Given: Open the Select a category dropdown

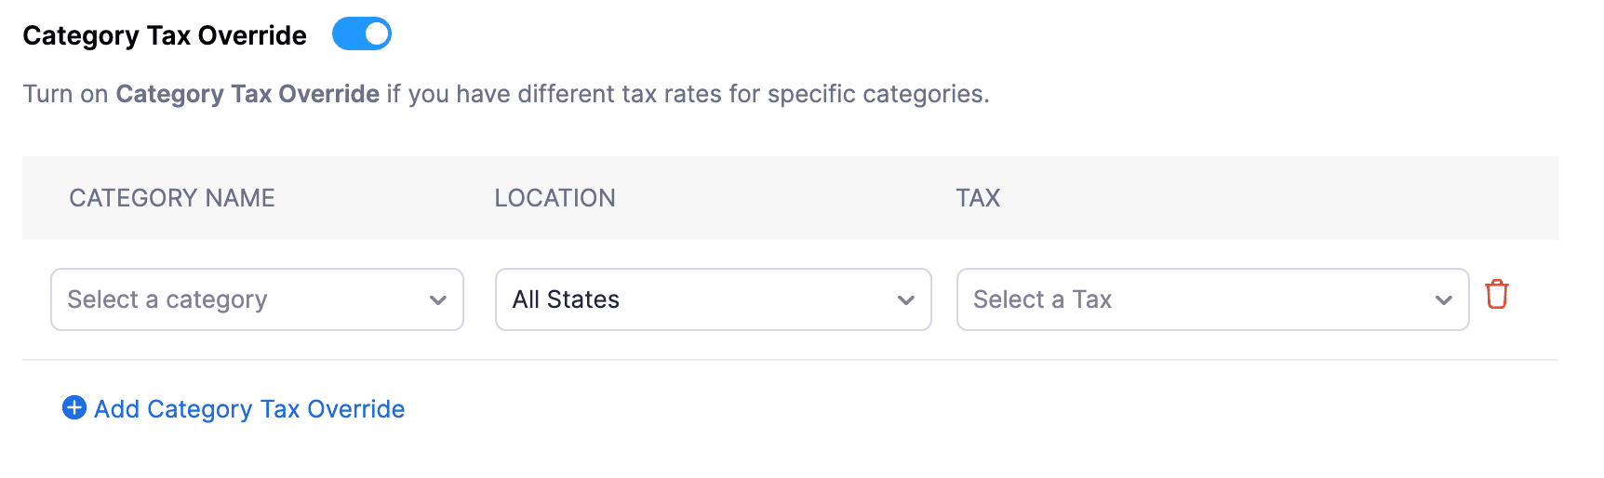Looking at the screenshot, I should [x=257, y=299].
